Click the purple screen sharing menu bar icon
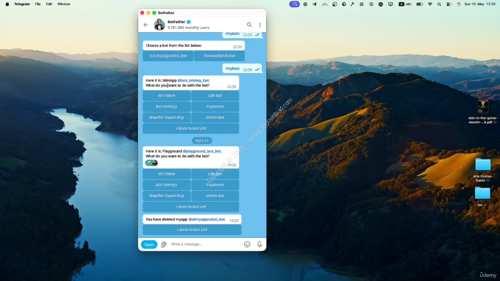Viewport: 500px width, 281px height. (x=295, y=4)
